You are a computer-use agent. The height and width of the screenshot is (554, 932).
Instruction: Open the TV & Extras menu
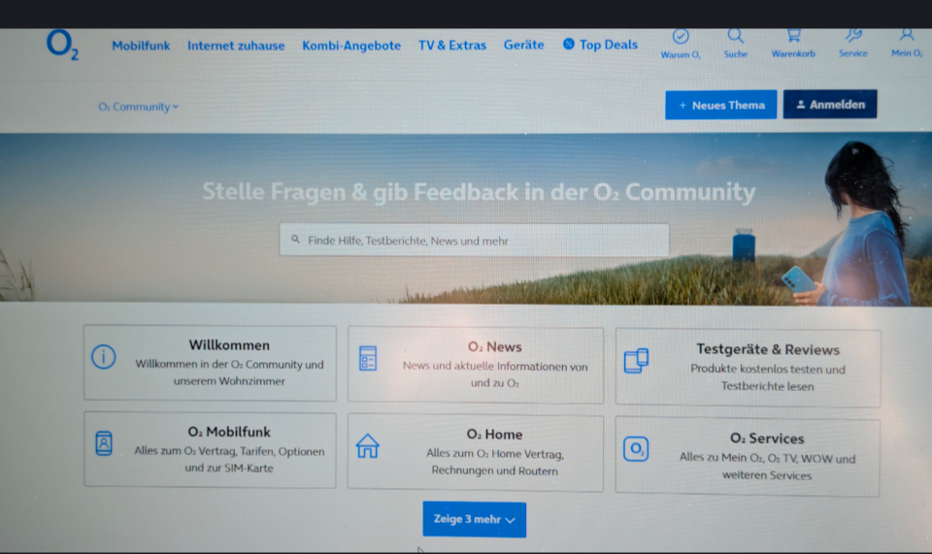point(452,46)
